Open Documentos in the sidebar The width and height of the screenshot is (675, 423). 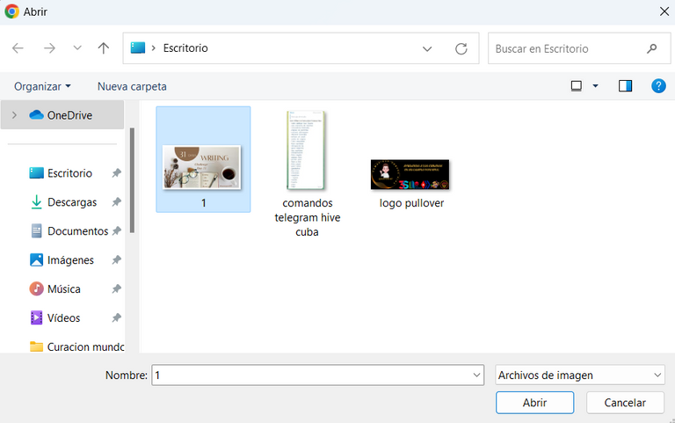click(77, 231)
